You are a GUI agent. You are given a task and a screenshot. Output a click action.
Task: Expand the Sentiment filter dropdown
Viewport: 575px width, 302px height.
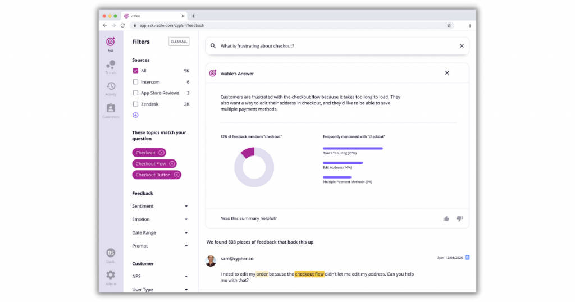[186, 206]
